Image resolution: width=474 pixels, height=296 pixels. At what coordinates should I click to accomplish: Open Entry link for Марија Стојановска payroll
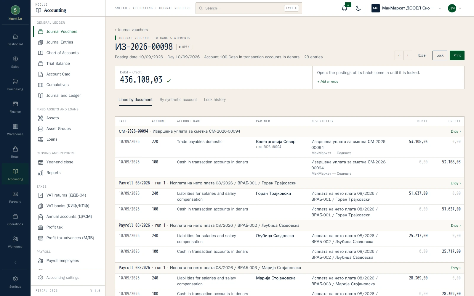point(456,268)
